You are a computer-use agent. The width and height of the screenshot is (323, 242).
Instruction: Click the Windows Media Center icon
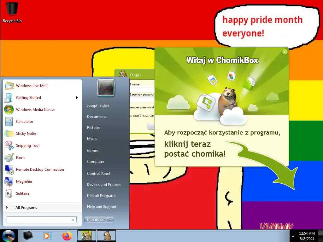point(9,109)
